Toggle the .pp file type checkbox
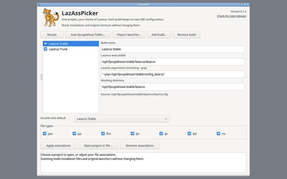This screenshot has height=179, width=287. pyautogui.click(x=74, y=134)
